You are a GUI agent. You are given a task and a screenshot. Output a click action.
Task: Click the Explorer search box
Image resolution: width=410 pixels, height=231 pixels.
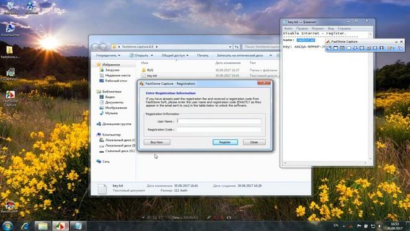tap(261, 47)
